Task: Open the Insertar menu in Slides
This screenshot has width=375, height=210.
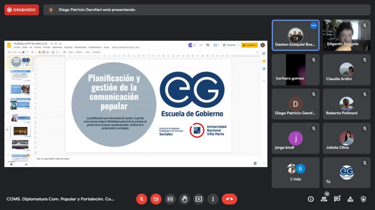Action: pyautogui.click(x=38, y=47)
